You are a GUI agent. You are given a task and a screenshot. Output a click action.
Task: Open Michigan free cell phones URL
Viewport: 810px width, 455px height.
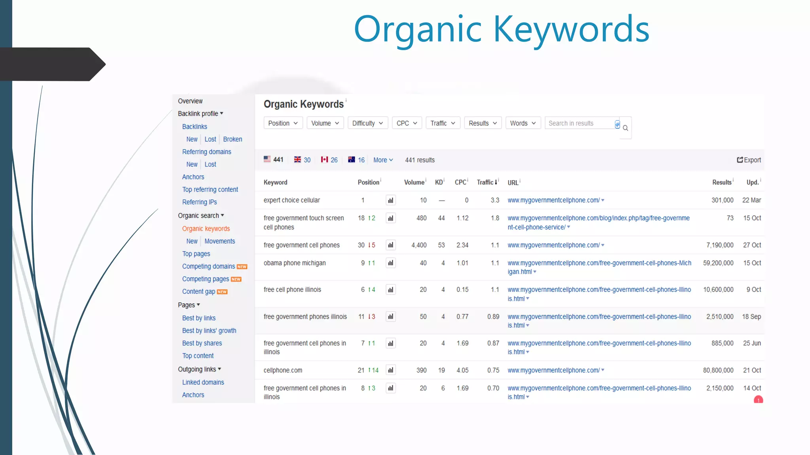(x=599, y=267)
